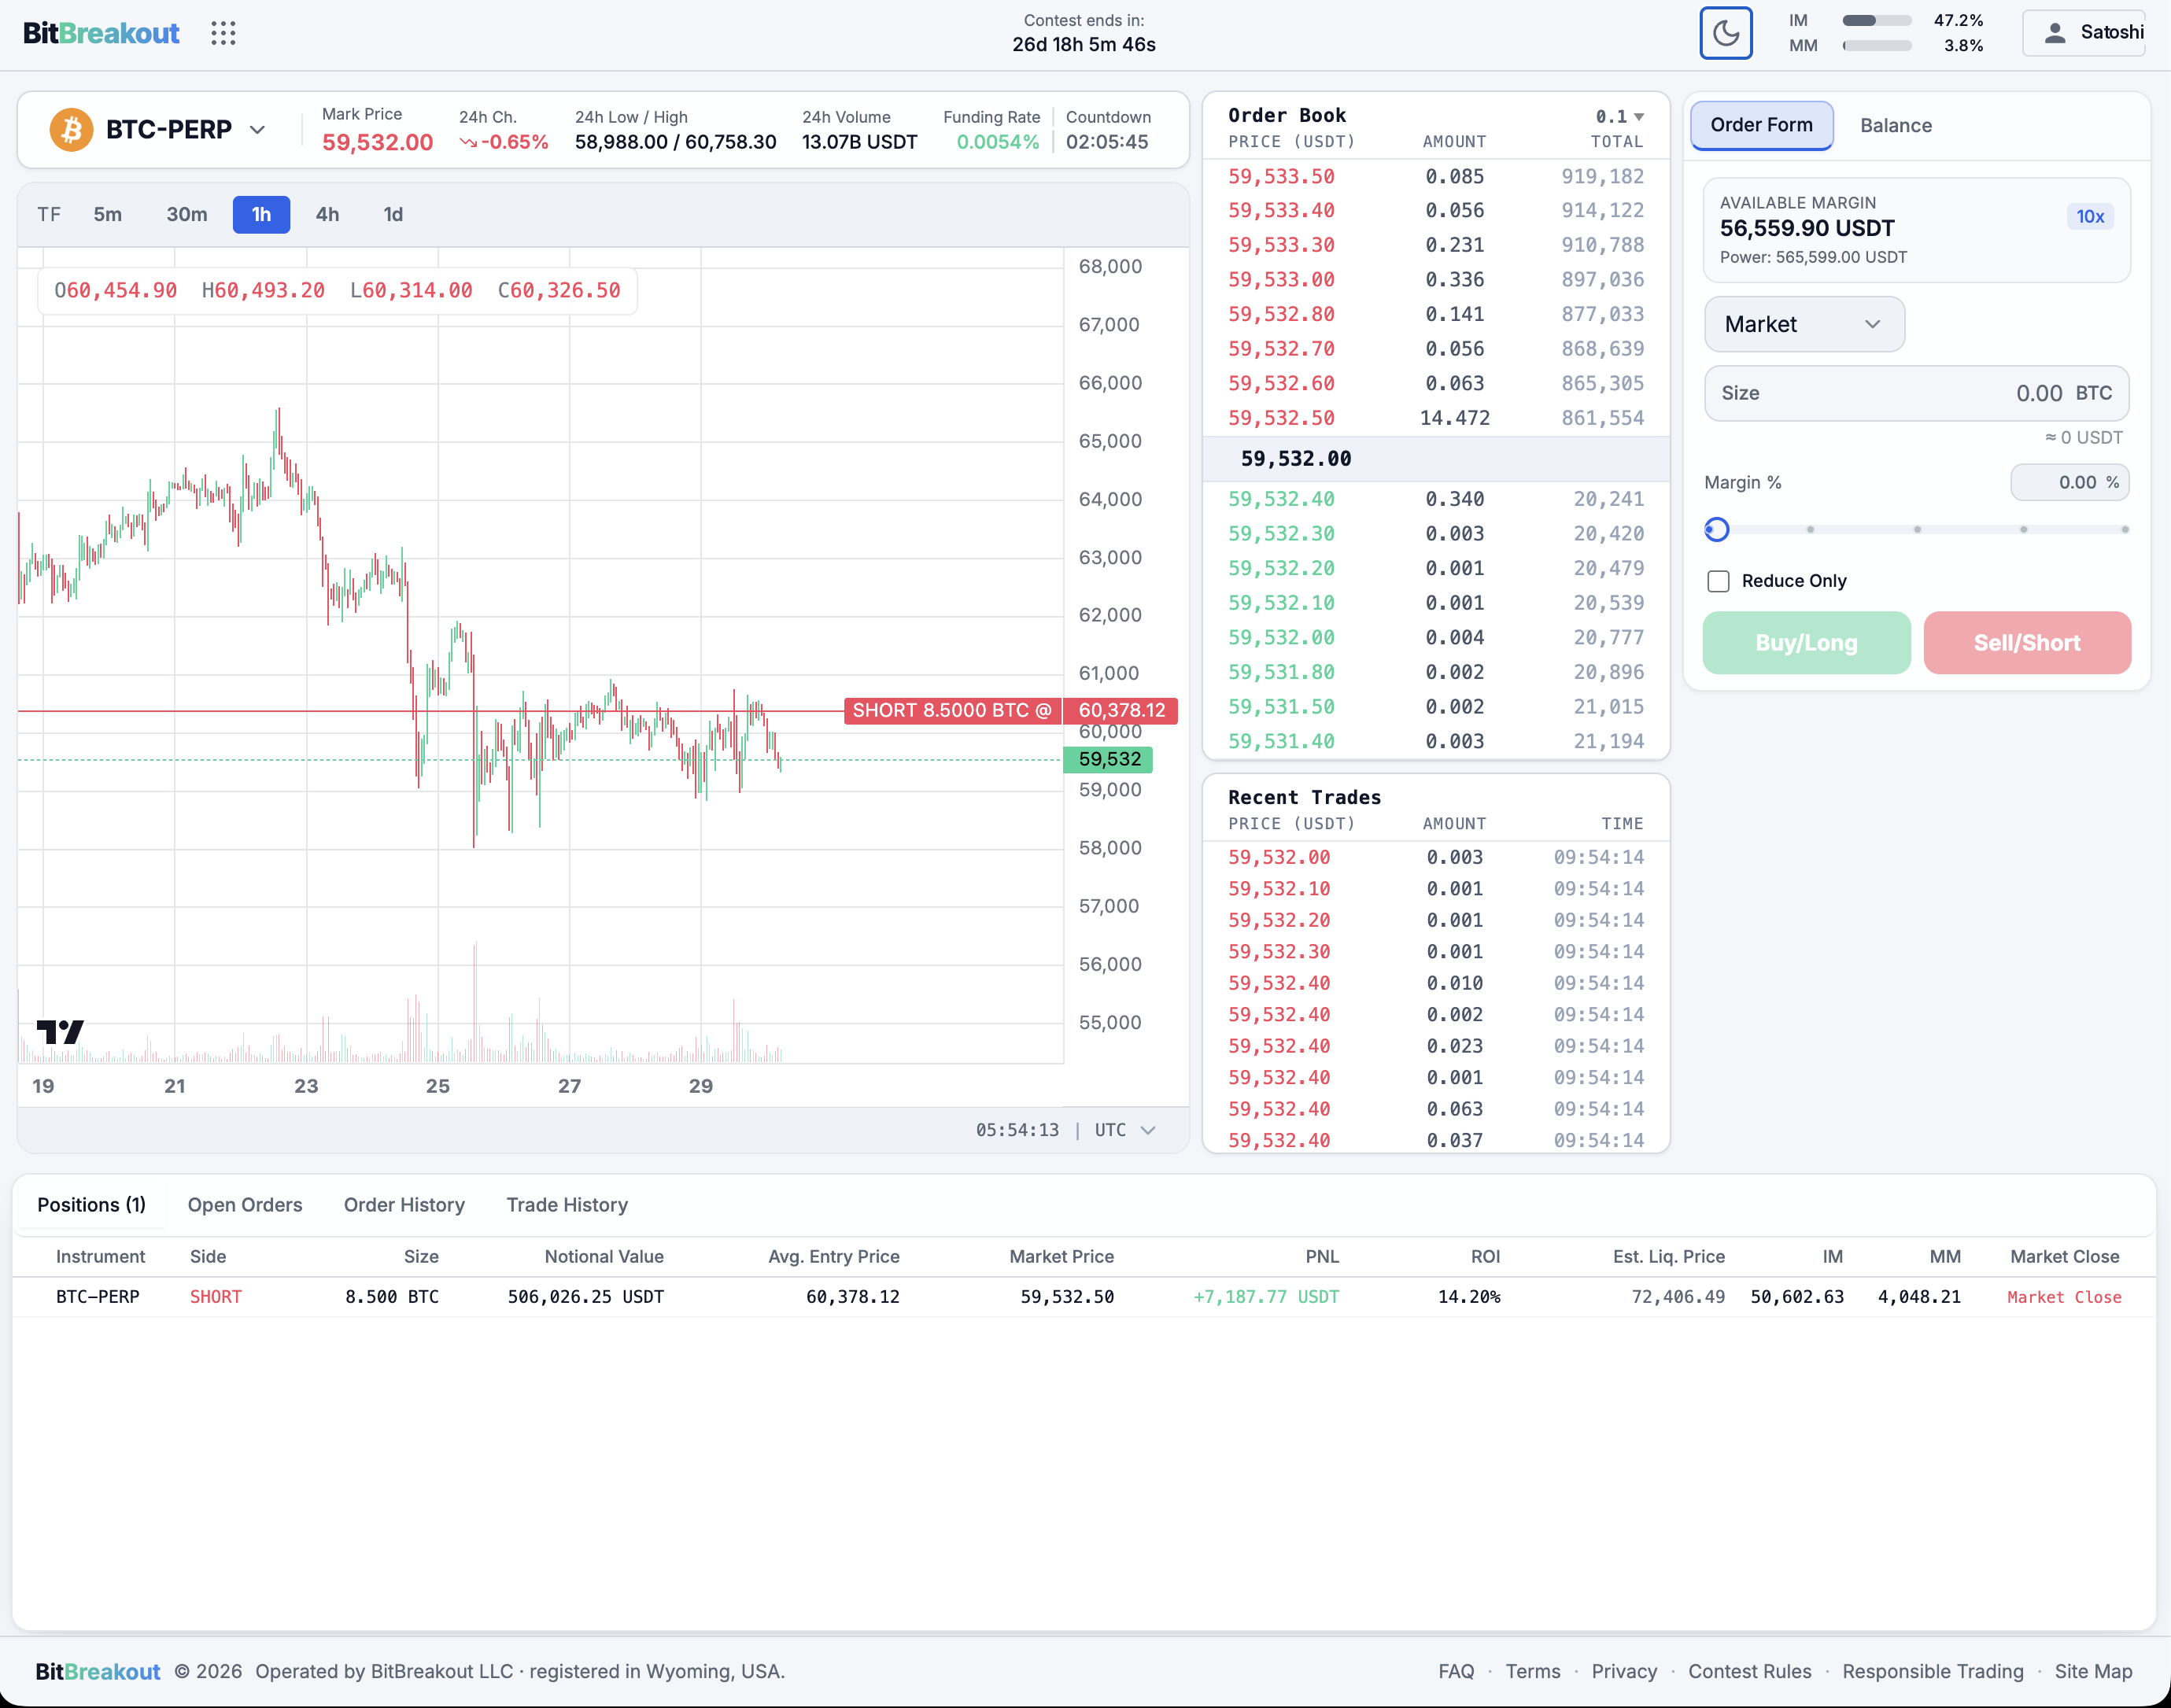Click bid price 59,532.40 in order book

click(x=1281, y=499)
